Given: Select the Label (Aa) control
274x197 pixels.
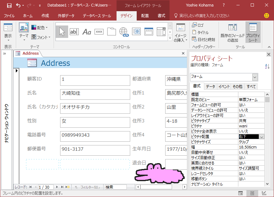Looking at the screenshot, I should tap(87, 32).
